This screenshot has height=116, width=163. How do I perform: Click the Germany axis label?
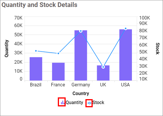pyautogui.click(x=81, y=85)
